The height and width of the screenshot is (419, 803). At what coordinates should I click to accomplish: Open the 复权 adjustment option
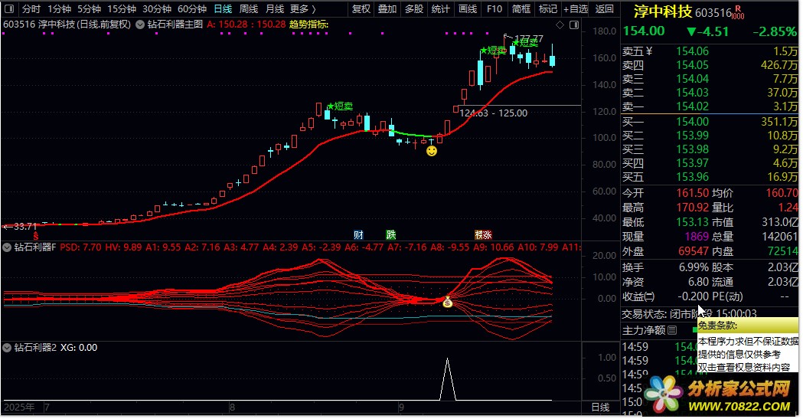click(361, 8)
